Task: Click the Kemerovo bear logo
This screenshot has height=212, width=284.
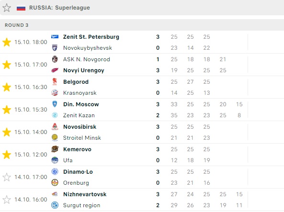Action: 55,149
